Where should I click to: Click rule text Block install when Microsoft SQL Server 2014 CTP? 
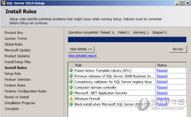tap(114, 104)
